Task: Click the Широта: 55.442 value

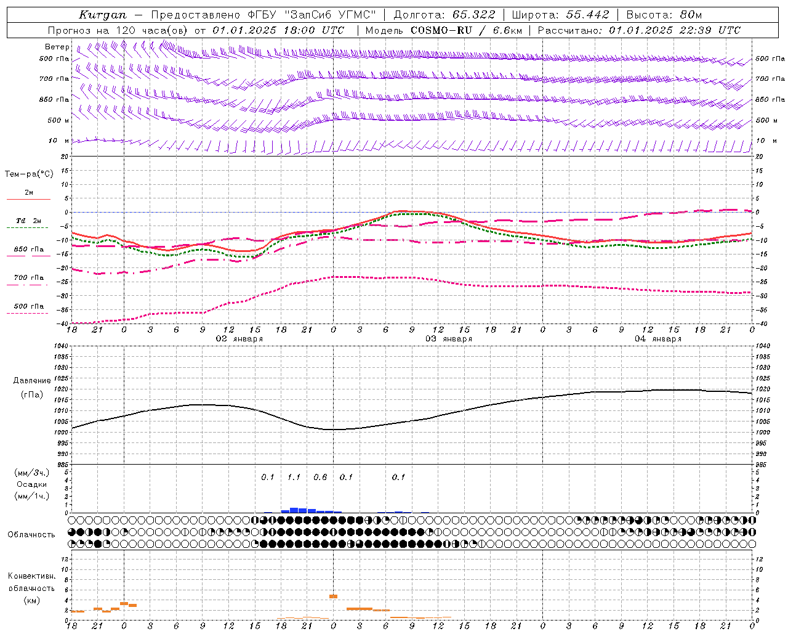Action: click(560, 15)
